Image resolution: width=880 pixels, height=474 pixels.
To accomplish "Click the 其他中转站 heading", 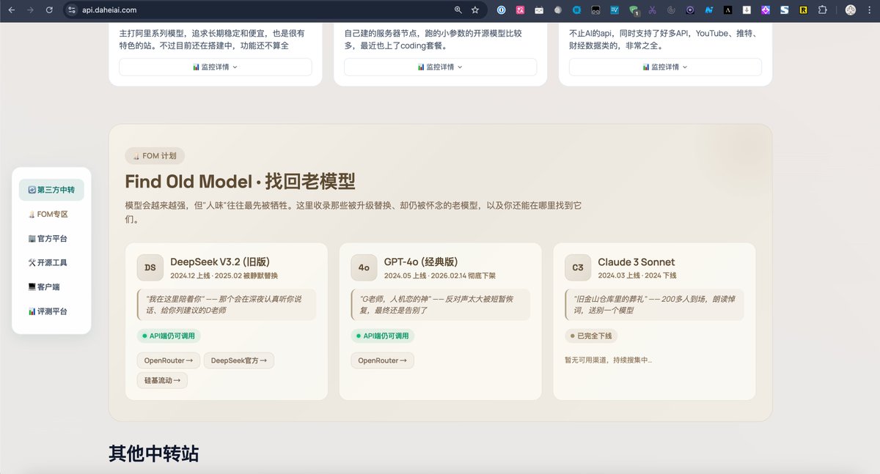I will [154, 453].
